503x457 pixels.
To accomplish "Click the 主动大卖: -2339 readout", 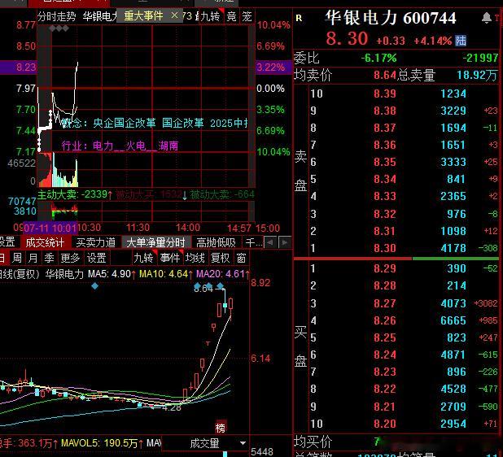I will [x=75, y=194].
